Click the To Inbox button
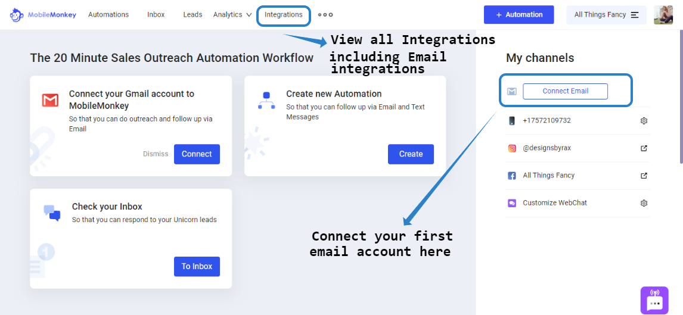Image resolution: width=683 pixels, height=315 pixels. pyautogui.click(x=197, y=266)
